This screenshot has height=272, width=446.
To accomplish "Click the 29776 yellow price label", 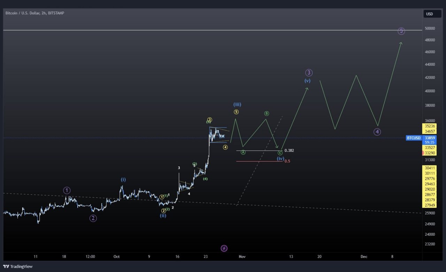I will [430, 179].
